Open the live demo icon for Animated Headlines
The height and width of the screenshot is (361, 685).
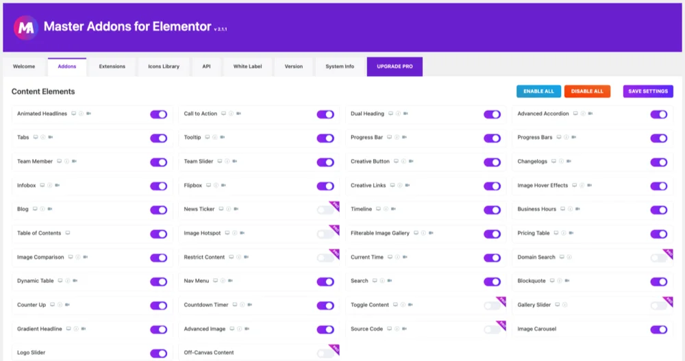[74, 114]
